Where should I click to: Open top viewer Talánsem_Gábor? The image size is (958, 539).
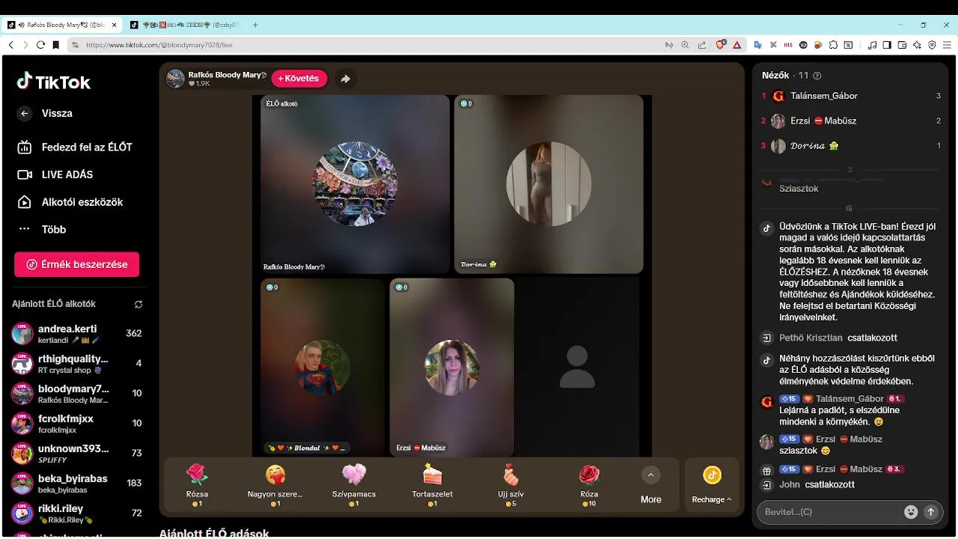pos(851,96)
